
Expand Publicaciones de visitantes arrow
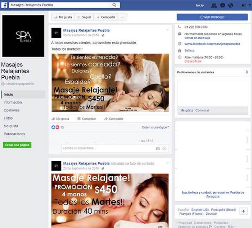click(x=247, y=72)
